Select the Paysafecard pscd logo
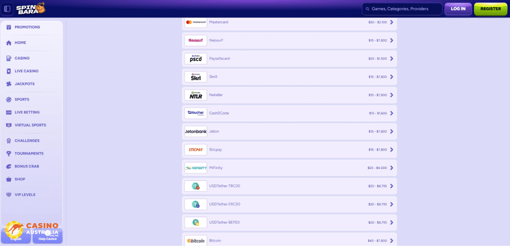Viewport: 510px width, 246px height. 196,59
